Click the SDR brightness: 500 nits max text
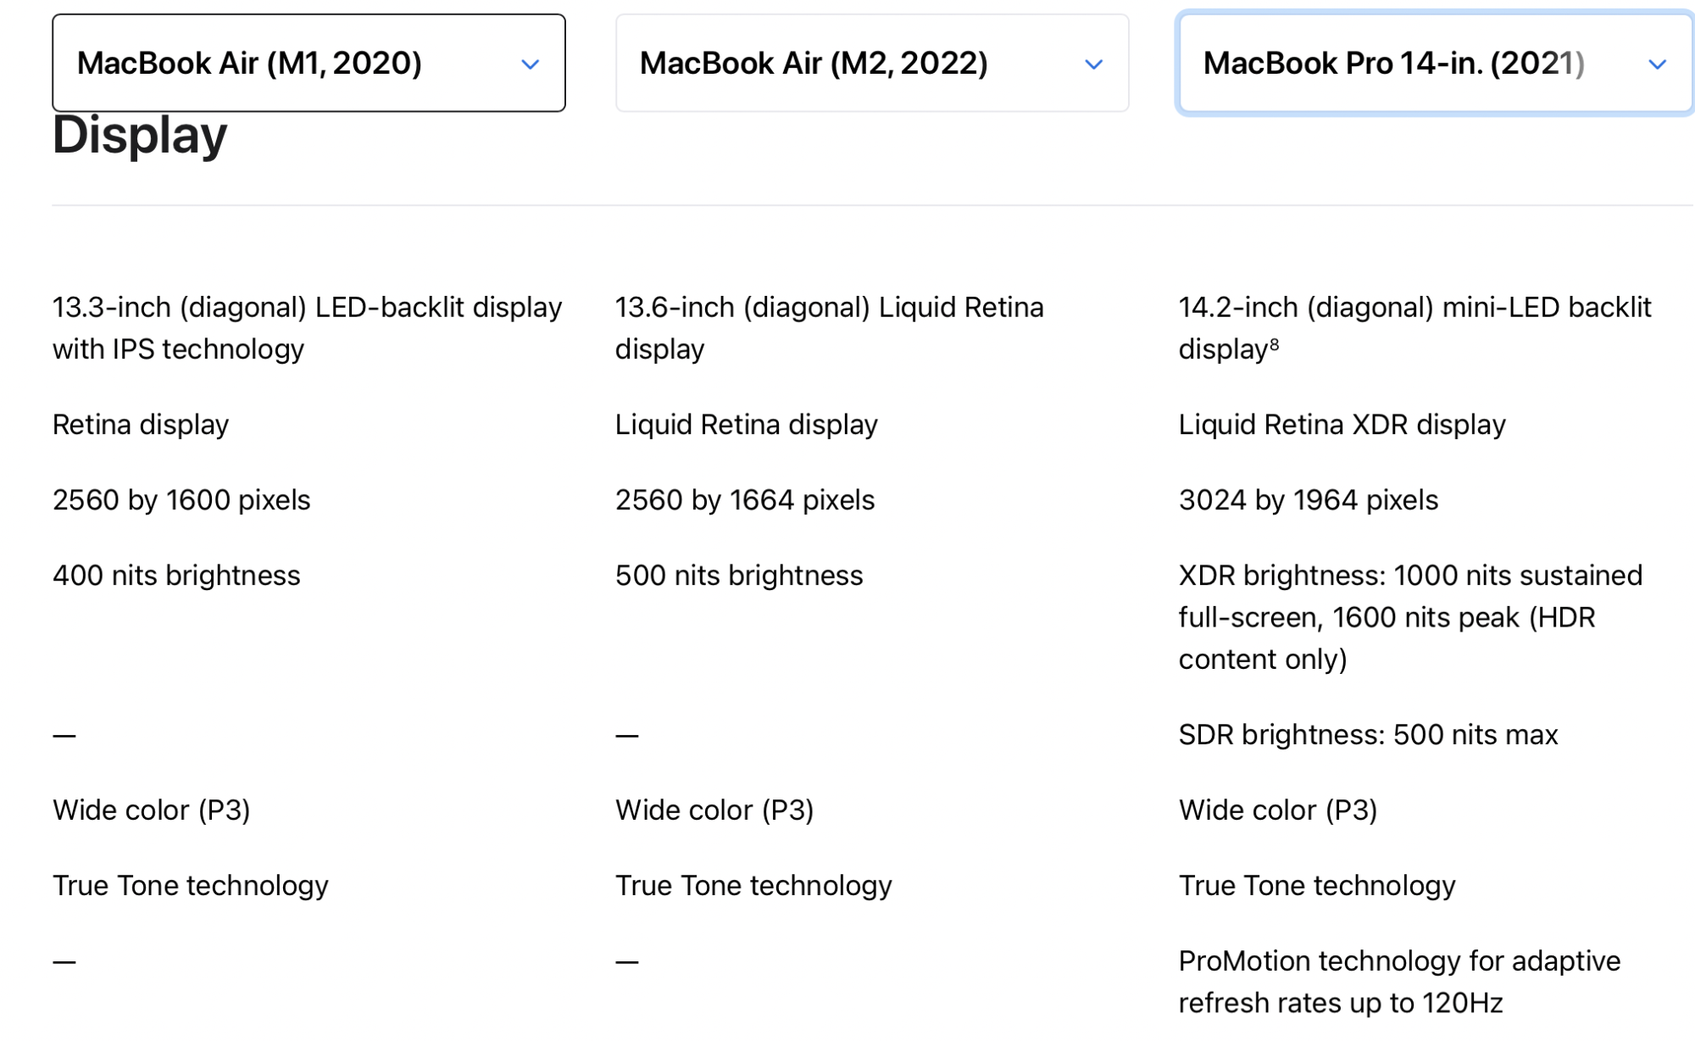Screen dimensions: 1695x1041 tap(1368, 735)
